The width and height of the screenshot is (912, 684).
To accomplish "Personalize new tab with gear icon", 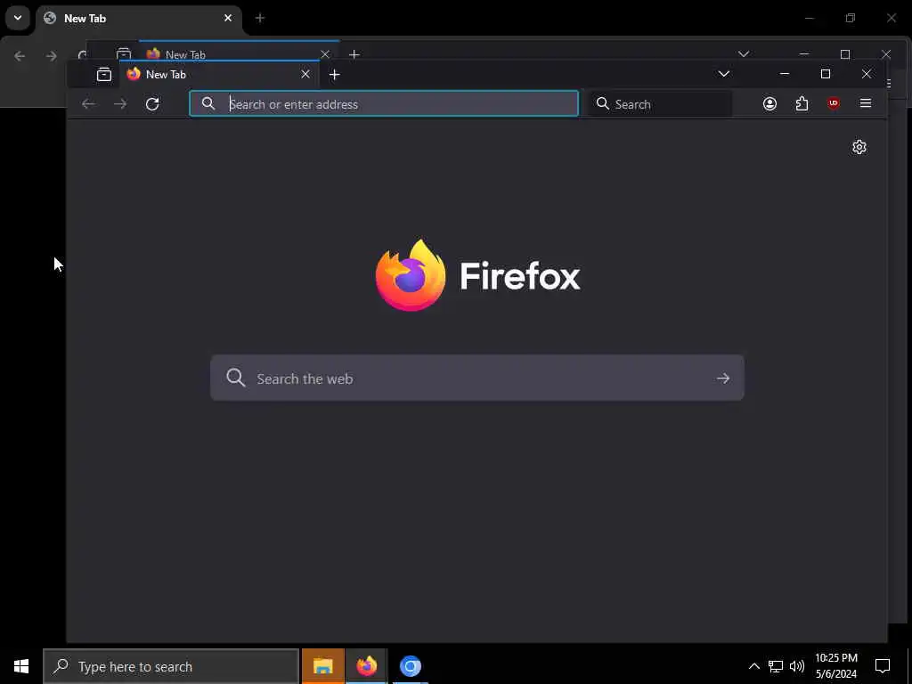I will pyautogui.click(x=859, y=147).
